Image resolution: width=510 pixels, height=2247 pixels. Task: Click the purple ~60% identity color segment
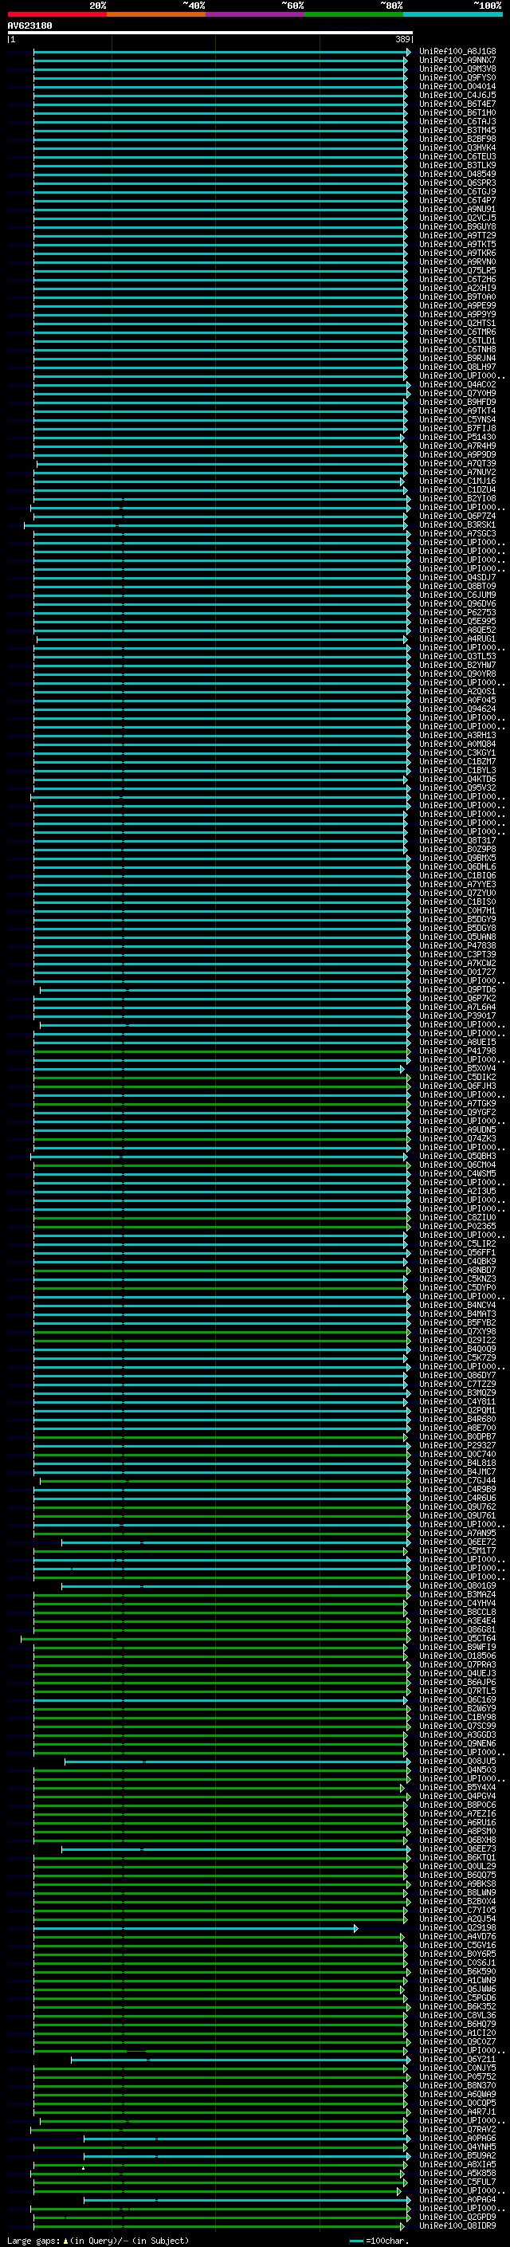(x=254, y=15)
